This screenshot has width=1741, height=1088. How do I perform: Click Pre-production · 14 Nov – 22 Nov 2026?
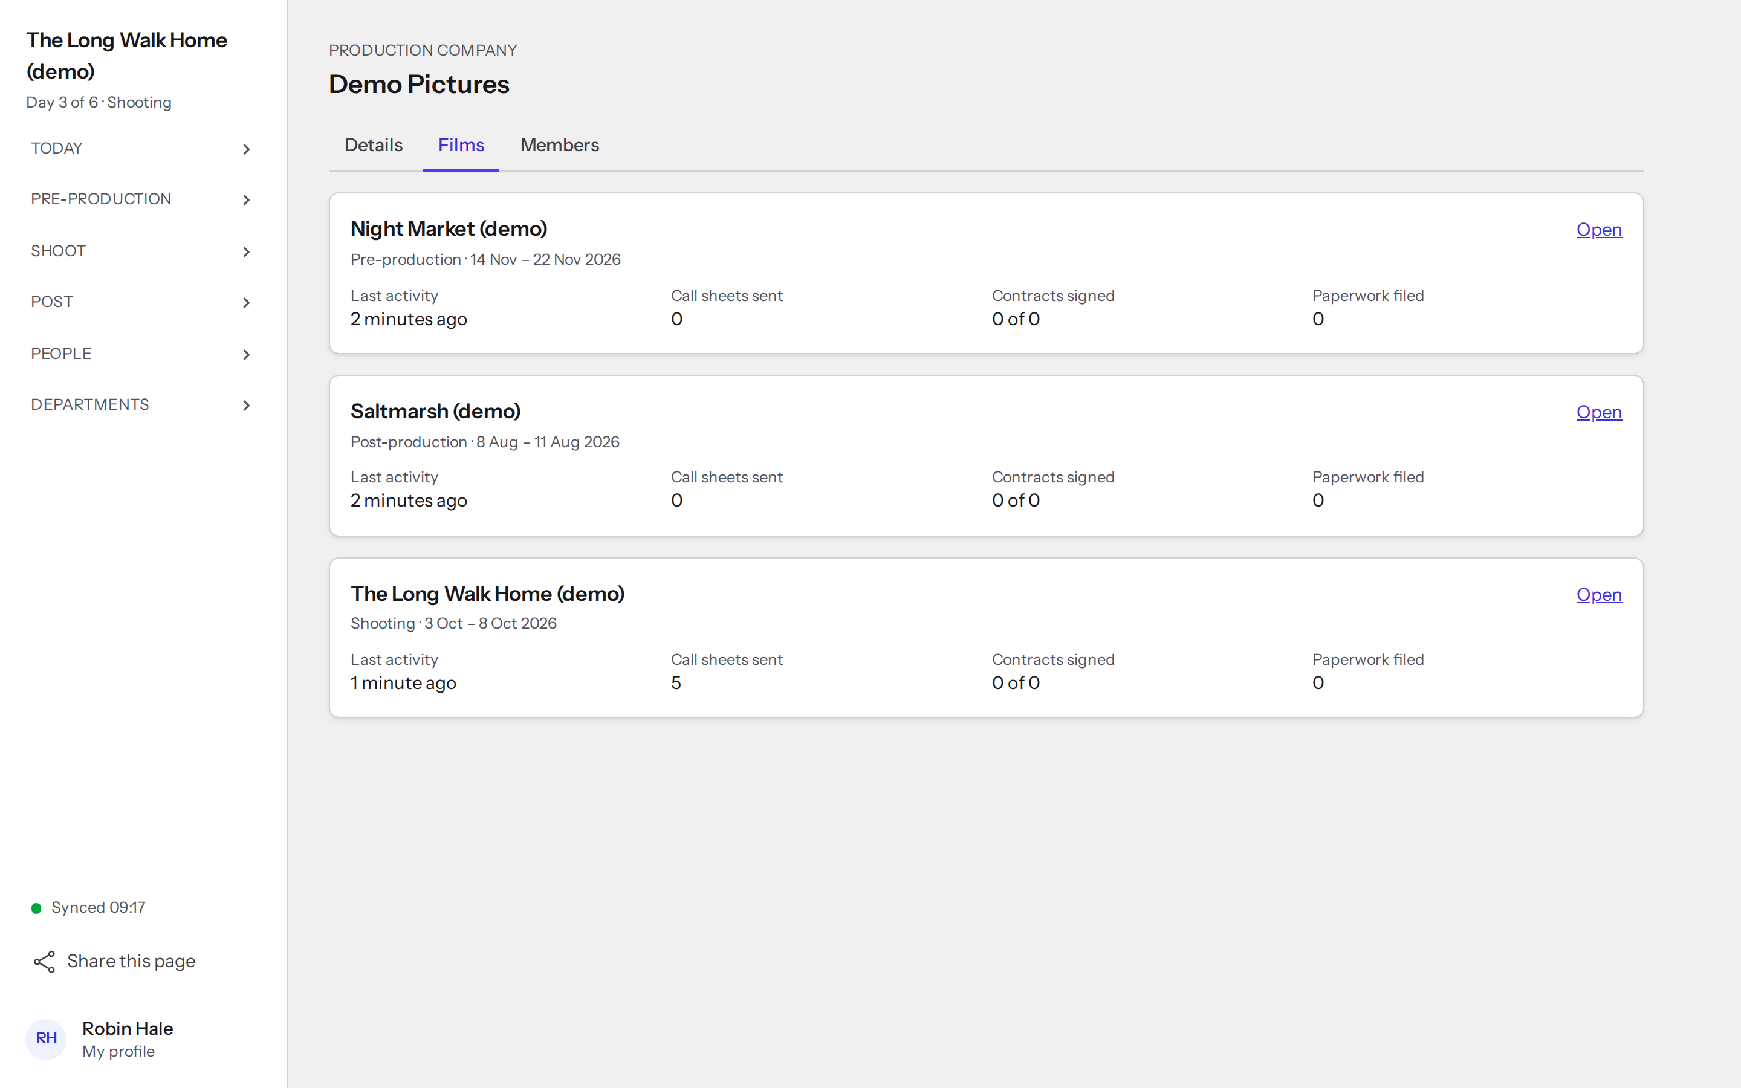(x=485, y=260)
